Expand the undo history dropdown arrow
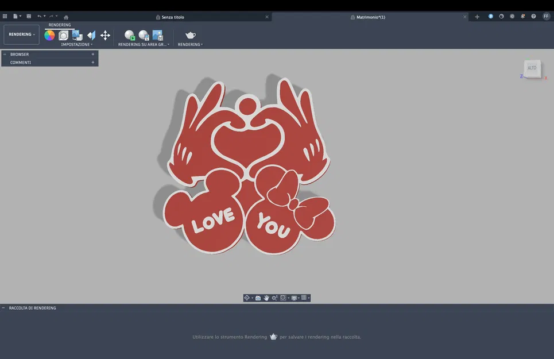 (45, 16)
